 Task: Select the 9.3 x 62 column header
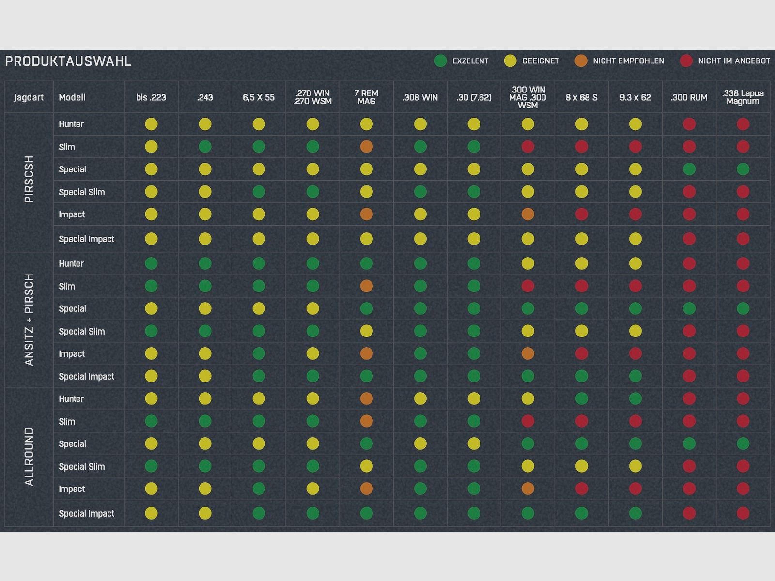[x=635, y=97]
